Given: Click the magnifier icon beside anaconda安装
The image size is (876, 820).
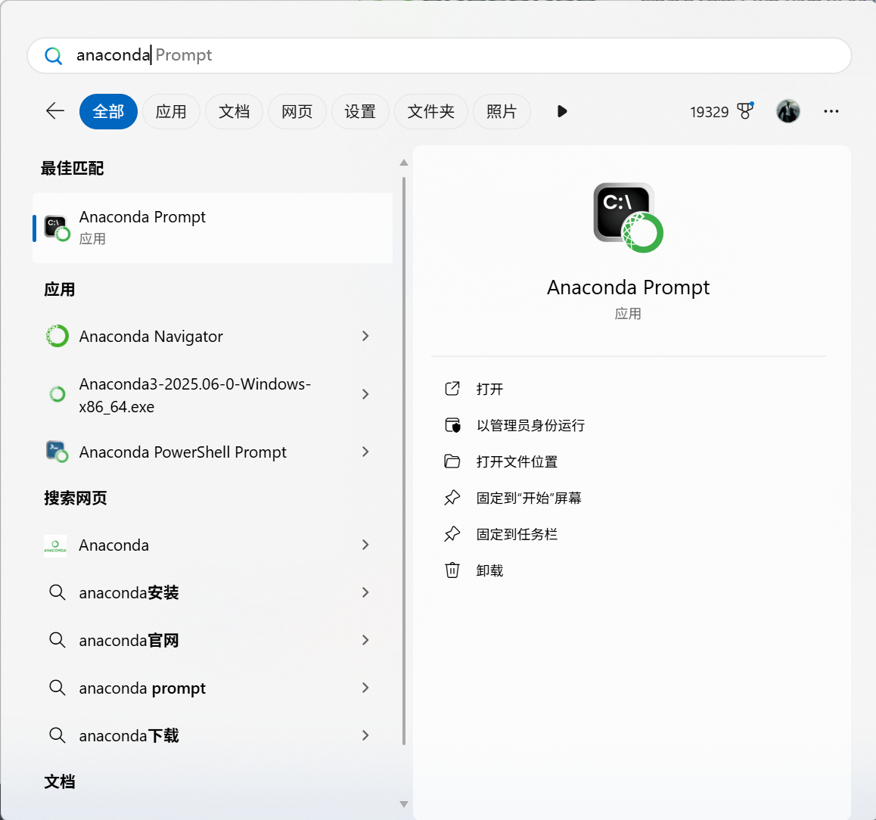Looking at the screenshot, I should [57, 592].
